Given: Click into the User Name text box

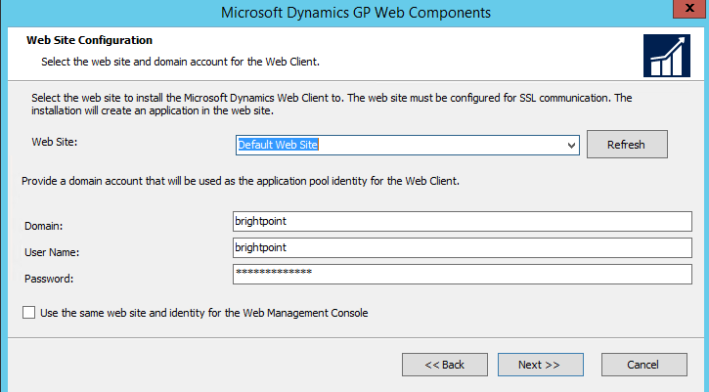Looking at the screenshot, I should 462,247.
